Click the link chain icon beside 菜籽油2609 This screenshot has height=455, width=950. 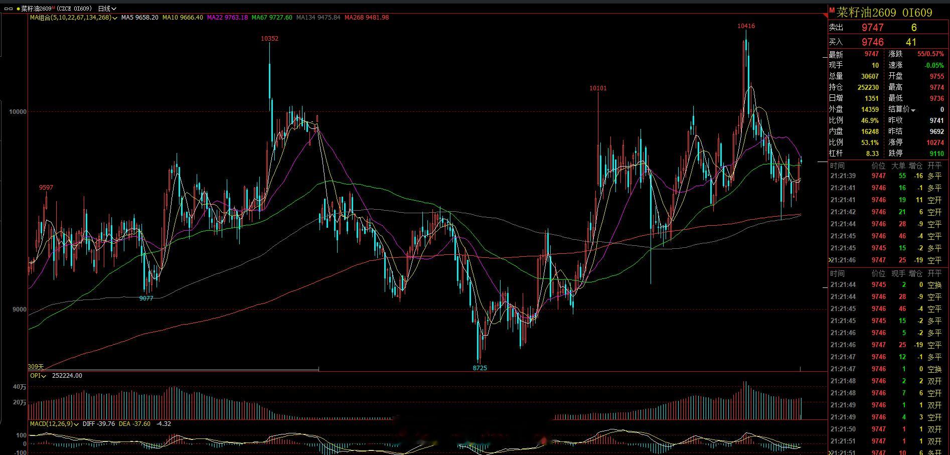tap(9, 9)
